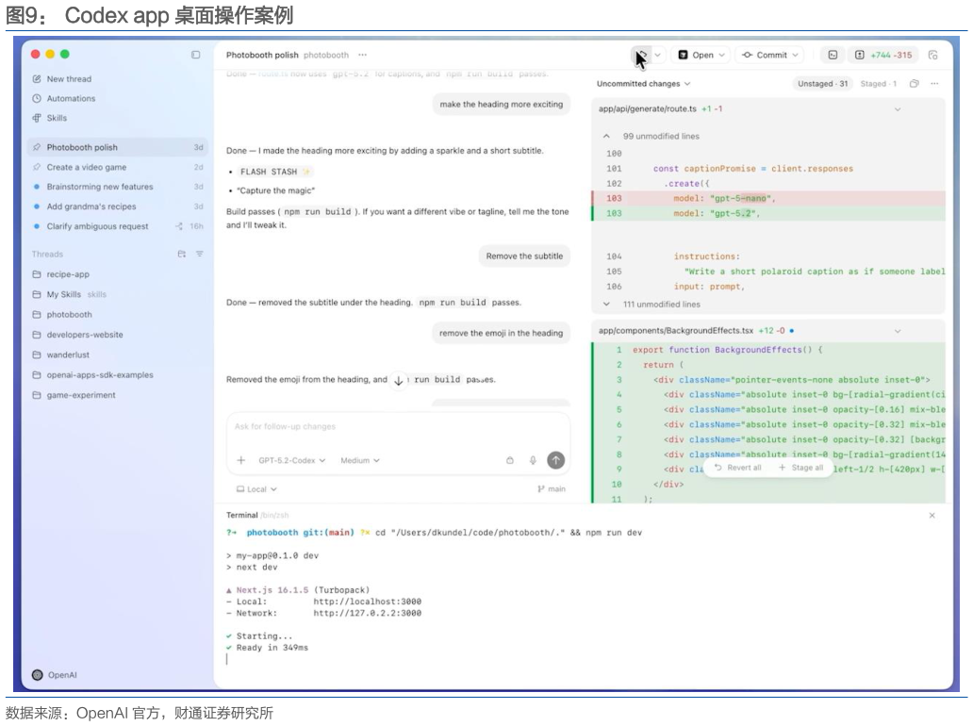Click the plus attachment icon in composer
Image resolution: width=973 pixels, height=726 pixels.
241,460
